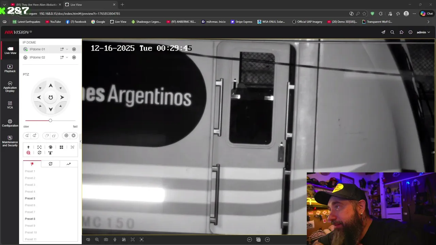Go to next live view page
Viewport: 436px width, 245px height.
(267, 240)
